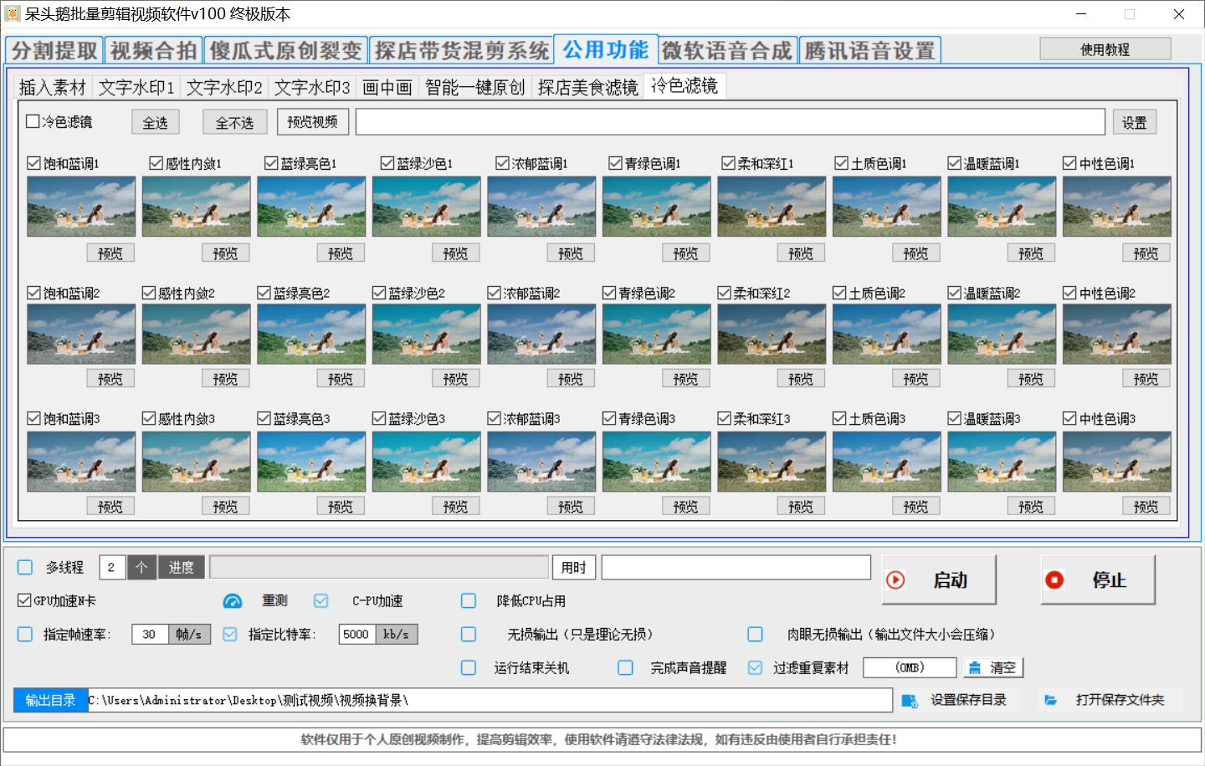Viewport: 1205px width, 766px height.
Task: Click the red play icon on 启动
Action: click(895, 580)
